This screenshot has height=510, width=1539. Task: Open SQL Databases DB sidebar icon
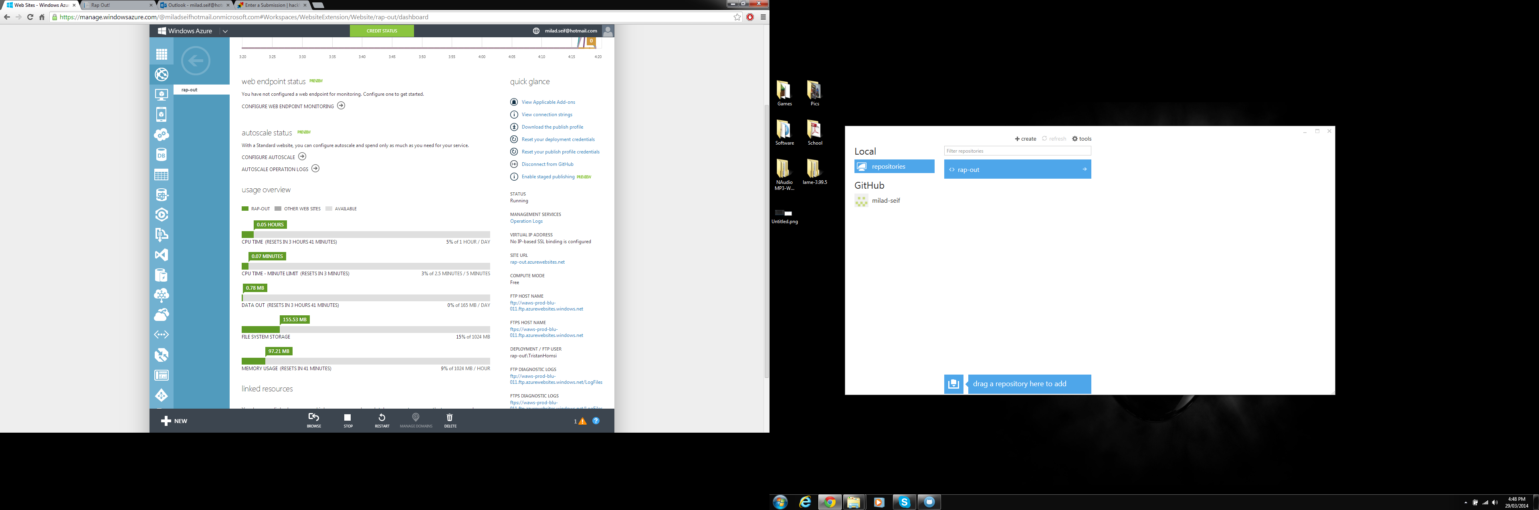pos(161,155)
